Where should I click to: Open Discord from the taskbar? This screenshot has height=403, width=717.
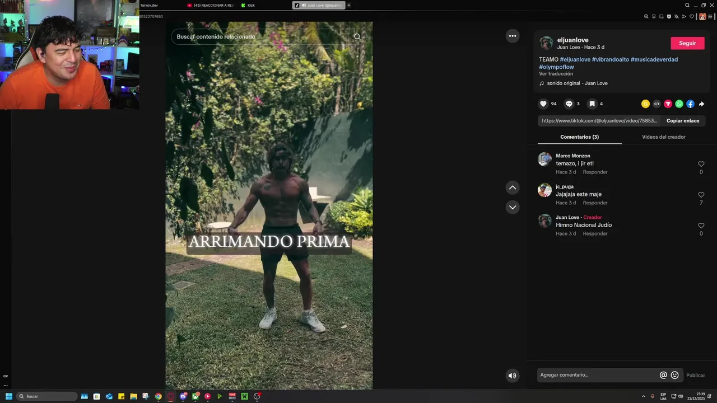[183, 396]
